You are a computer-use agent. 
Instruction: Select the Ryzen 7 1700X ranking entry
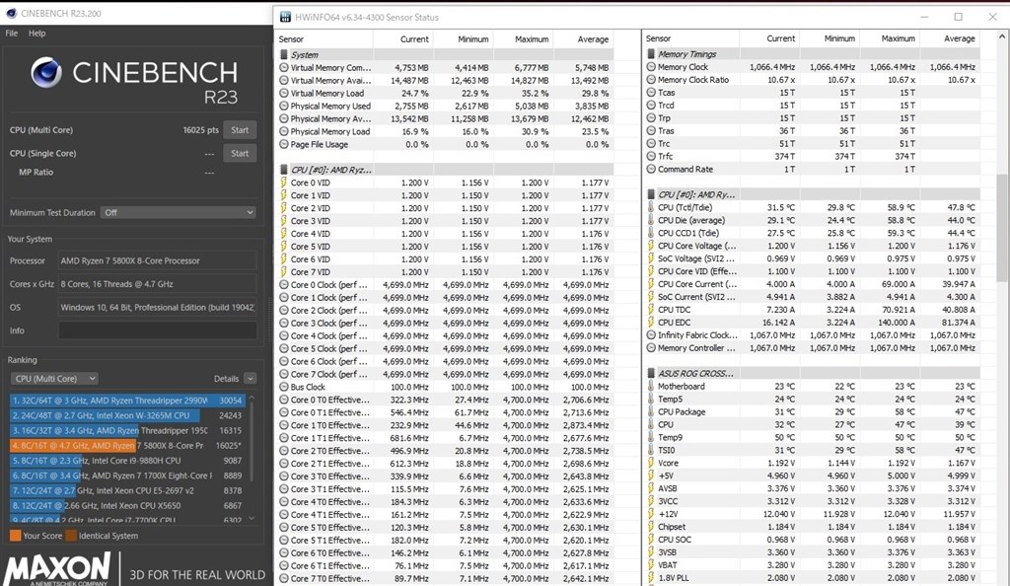click(127, 476)
